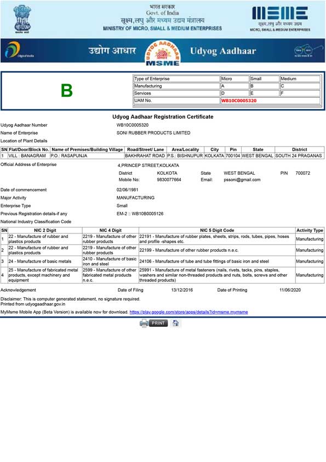
Task: Click the 2410 - Manufacture of basic iron cell
Action: click(110, 261)
